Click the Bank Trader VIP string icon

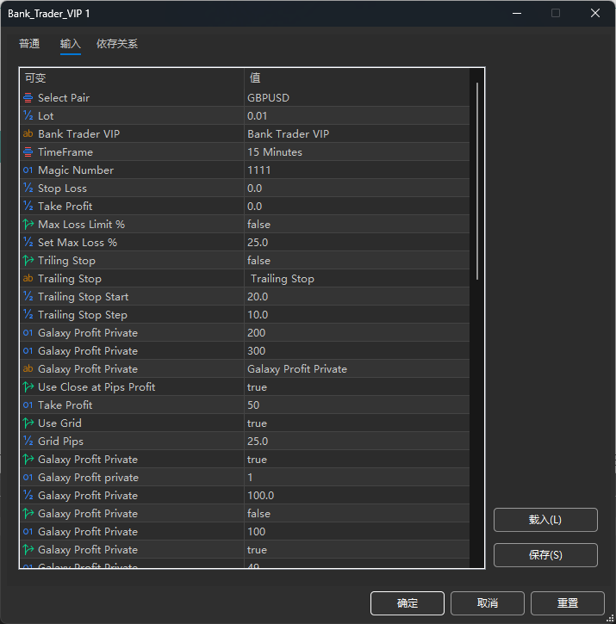point(28,134)
